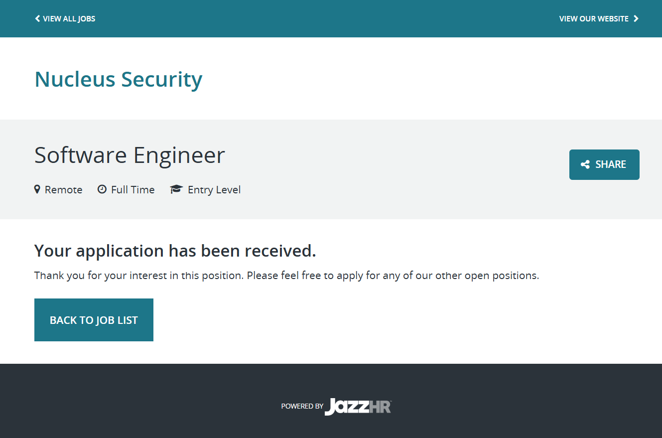Click the left chevron beside View All Jobs
The image size is (662, 438).
(37, 19)
